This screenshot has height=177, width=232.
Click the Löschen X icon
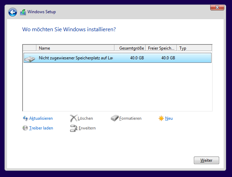click(x=74, y=118)
